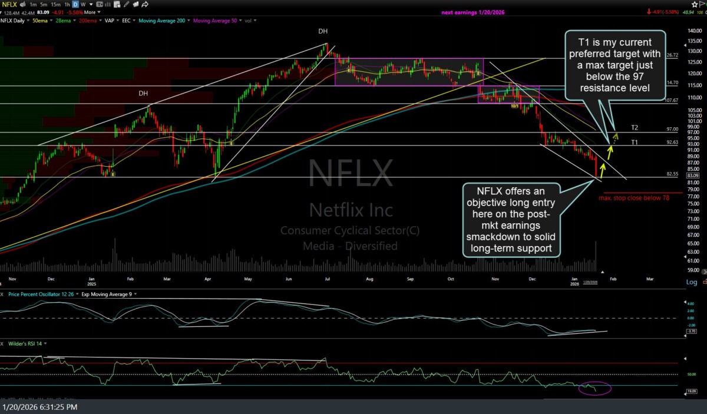Open the NFLX Daily dropdown
707x414 pixels.
(15, 21)
